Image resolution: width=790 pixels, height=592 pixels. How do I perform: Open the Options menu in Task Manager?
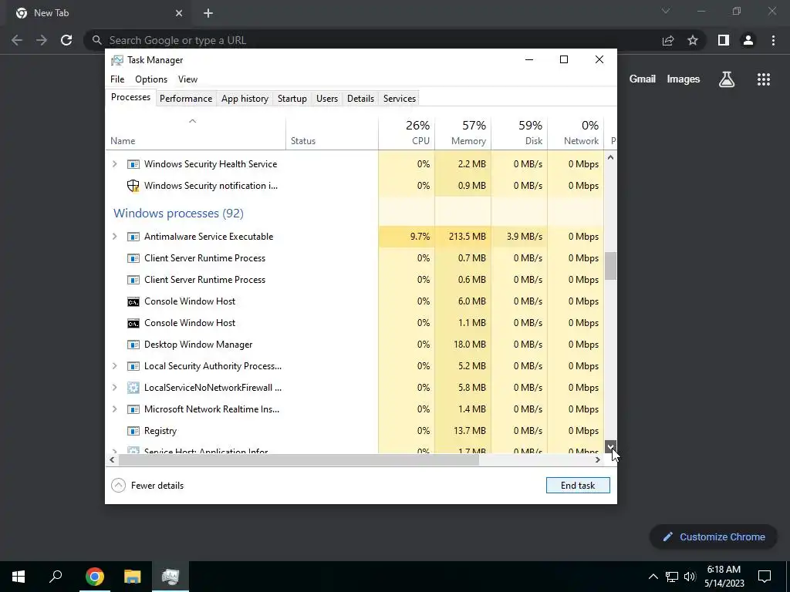(x=151, y=79)
